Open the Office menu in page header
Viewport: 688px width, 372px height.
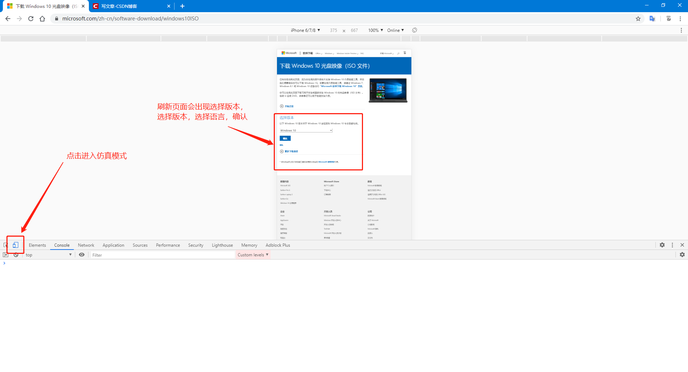tap(319, 53)
